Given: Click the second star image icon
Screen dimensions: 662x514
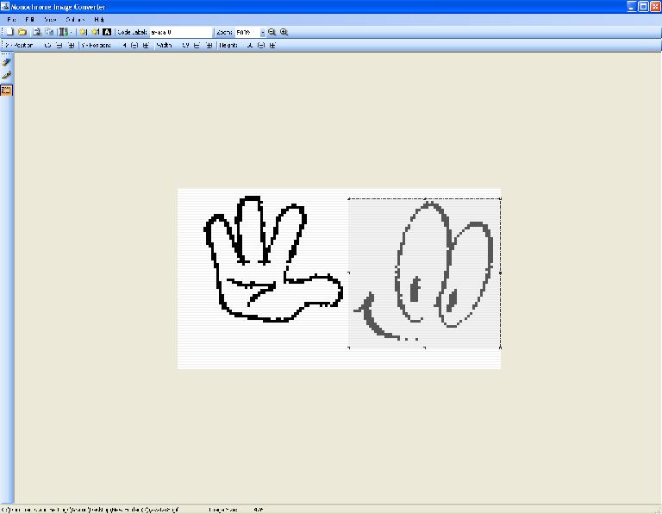Looking at the screenshot, I should (96, 32).
